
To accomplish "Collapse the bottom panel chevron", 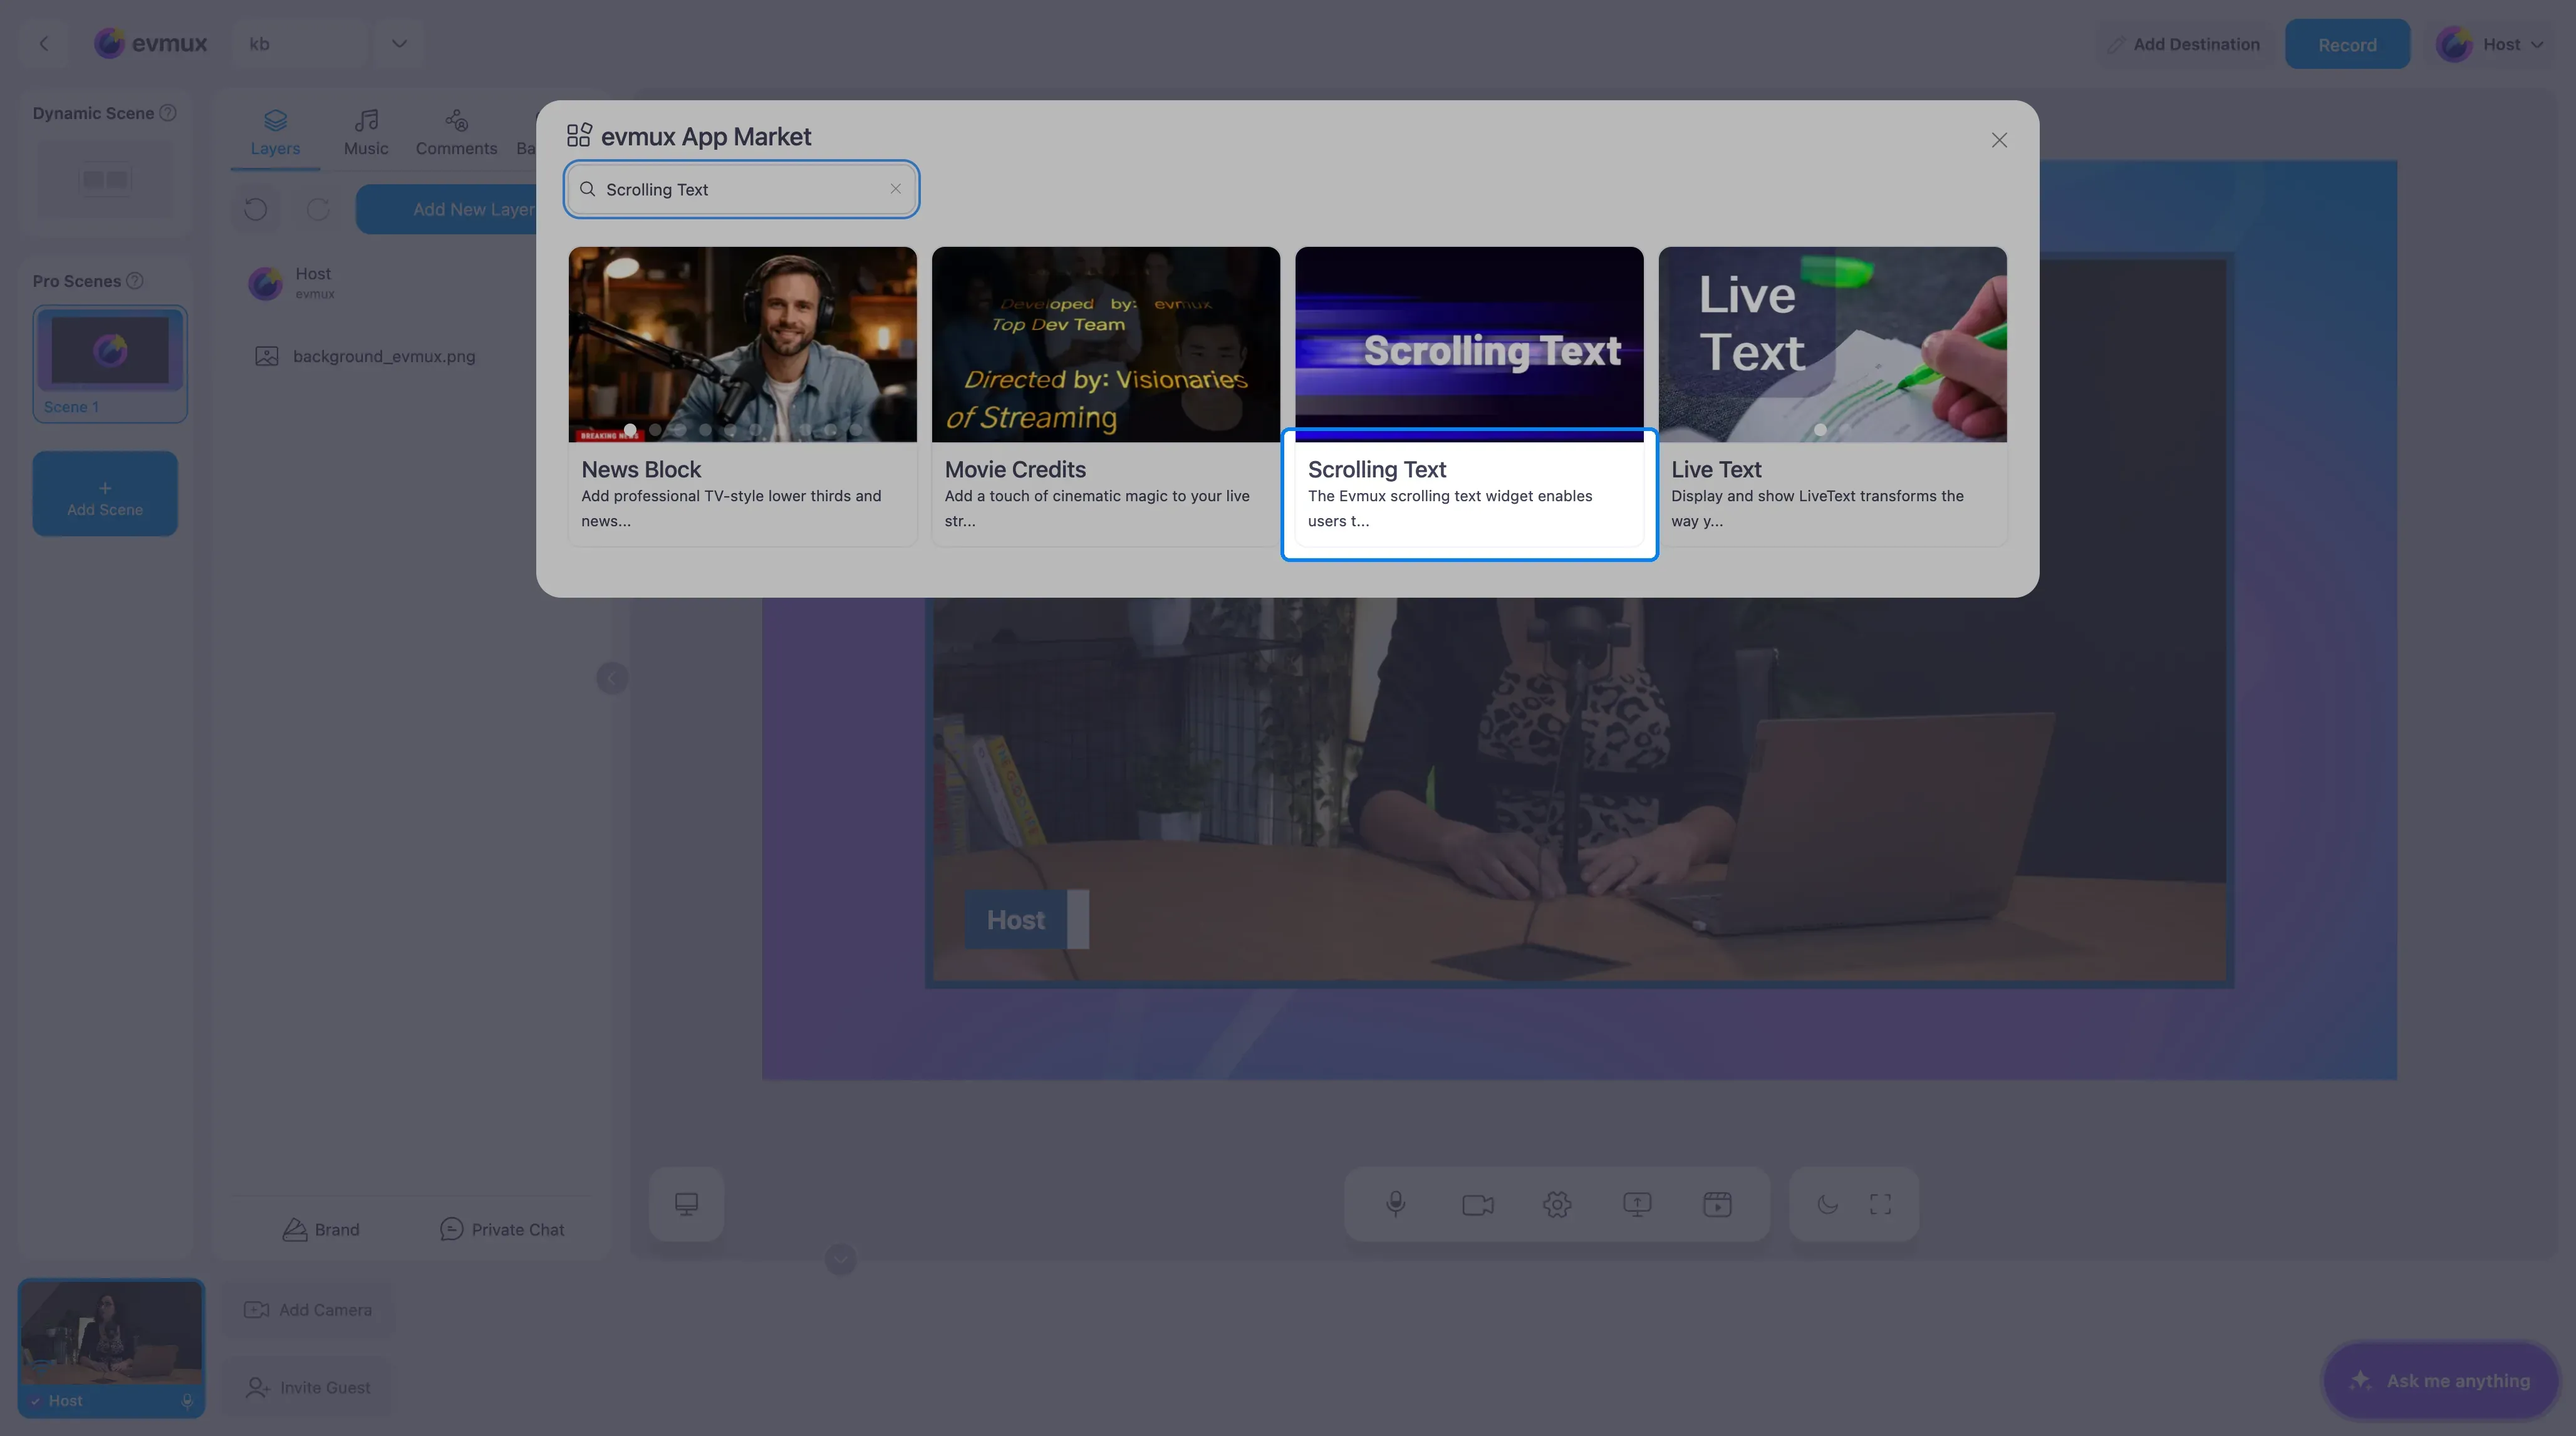I will (841, 1259).
